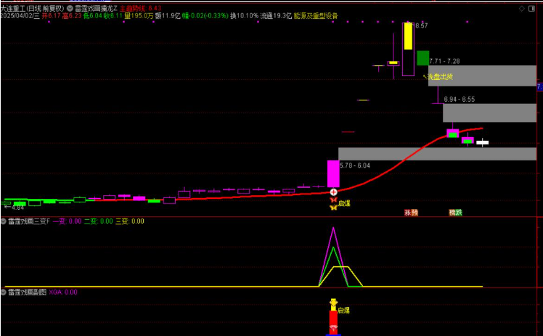Image resolution: width=543 pixels, height=336 pixels.
Task: Select the white last candlestick
Action: tap(482, 142)
